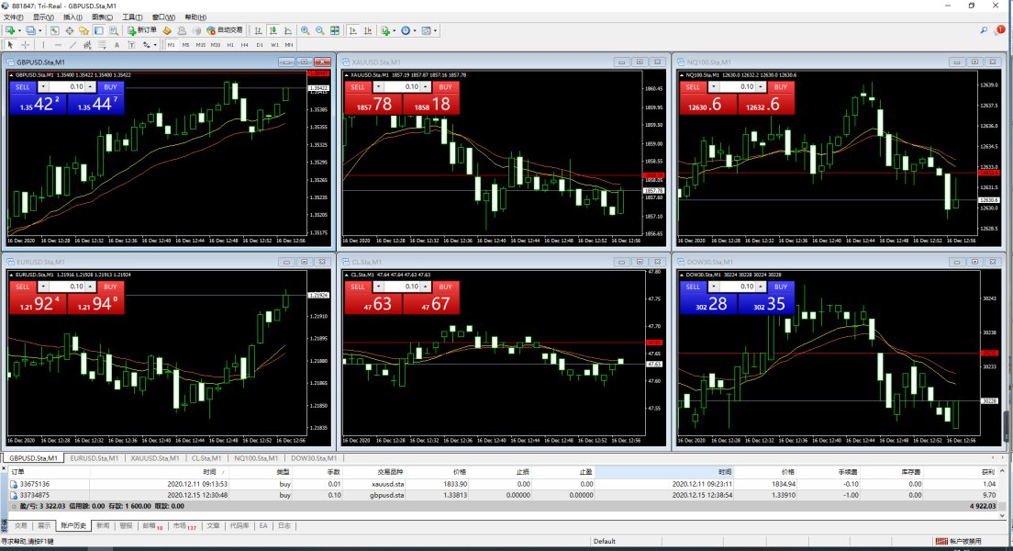Open the Periods clock icon
This screenshot has height=551, width=1013.
(405, 30)
